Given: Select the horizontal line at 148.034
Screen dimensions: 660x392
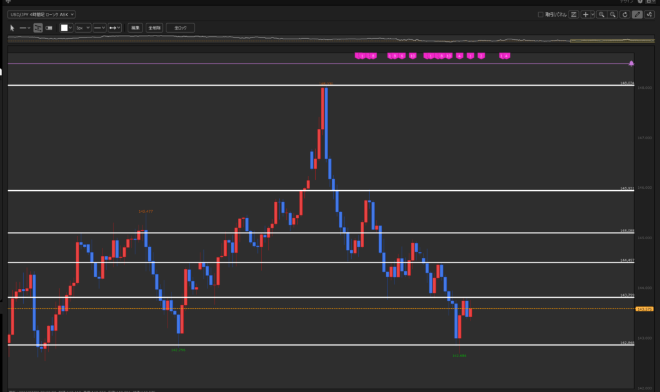Looking at the screenshot, I should tap(321, 85).
